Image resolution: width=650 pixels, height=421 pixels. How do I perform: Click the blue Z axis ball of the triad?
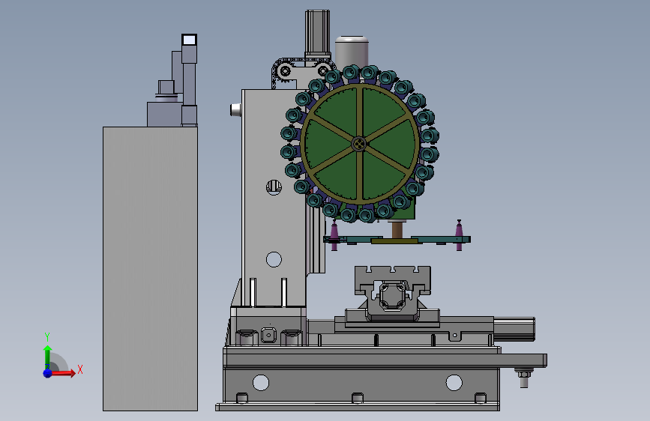click(48, 373)
